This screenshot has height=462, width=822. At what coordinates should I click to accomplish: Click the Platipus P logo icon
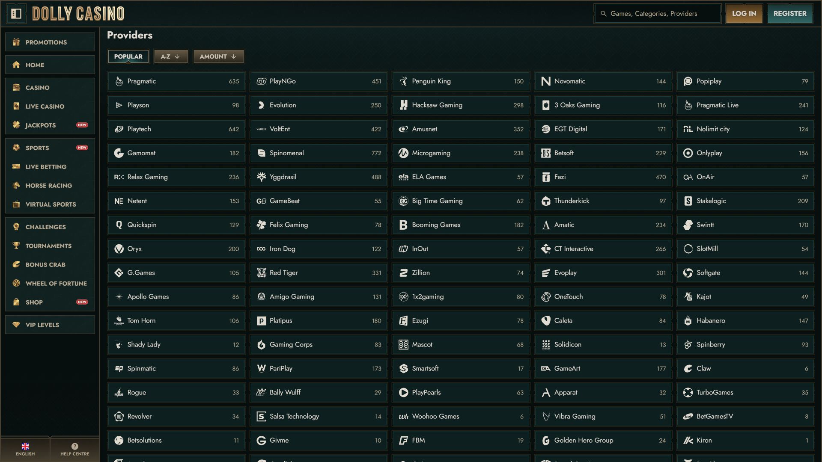tap(261, 321)
